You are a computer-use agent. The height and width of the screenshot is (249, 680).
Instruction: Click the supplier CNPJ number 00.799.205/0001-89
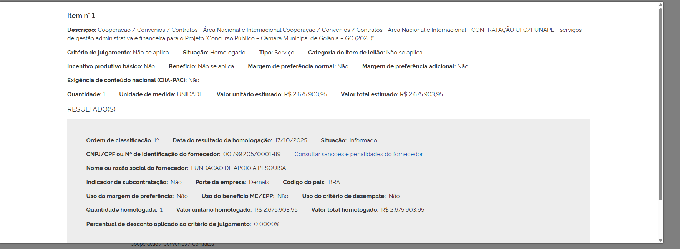(x=252, y=154)
